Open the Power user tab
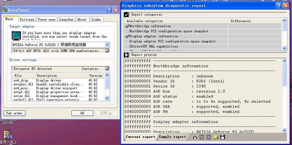Screen dimensions: 292x145 pos(47,19)
